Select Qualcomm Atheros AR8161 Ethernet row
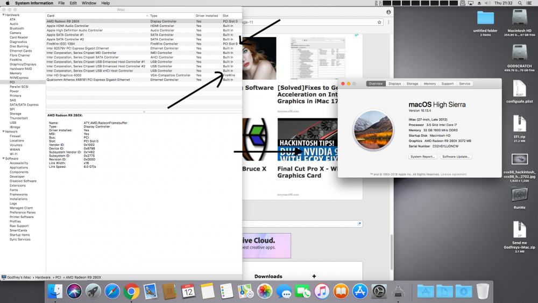 [144, 80]
